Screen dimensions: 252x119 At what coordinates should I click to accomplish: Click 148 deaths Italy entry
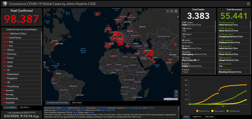coord(198,29)
